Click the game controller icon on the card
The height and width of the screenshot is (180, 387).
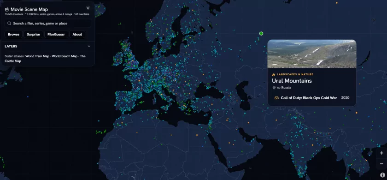coord(277,98)
